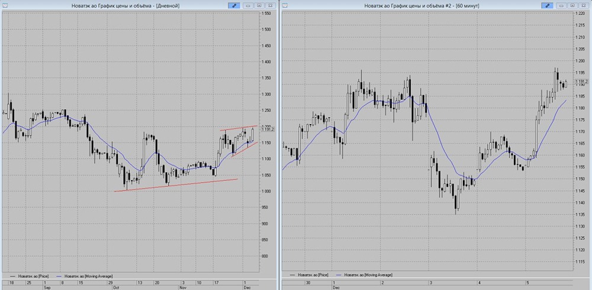Image resolution: width=592 pixels, height=290 pixels.
Task: Click the 5 date label on the 60-minute time axis
Action: pos(527,282)
